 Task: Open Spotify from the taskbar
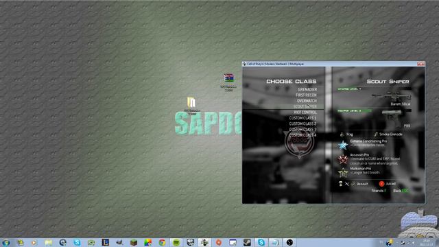176,242
